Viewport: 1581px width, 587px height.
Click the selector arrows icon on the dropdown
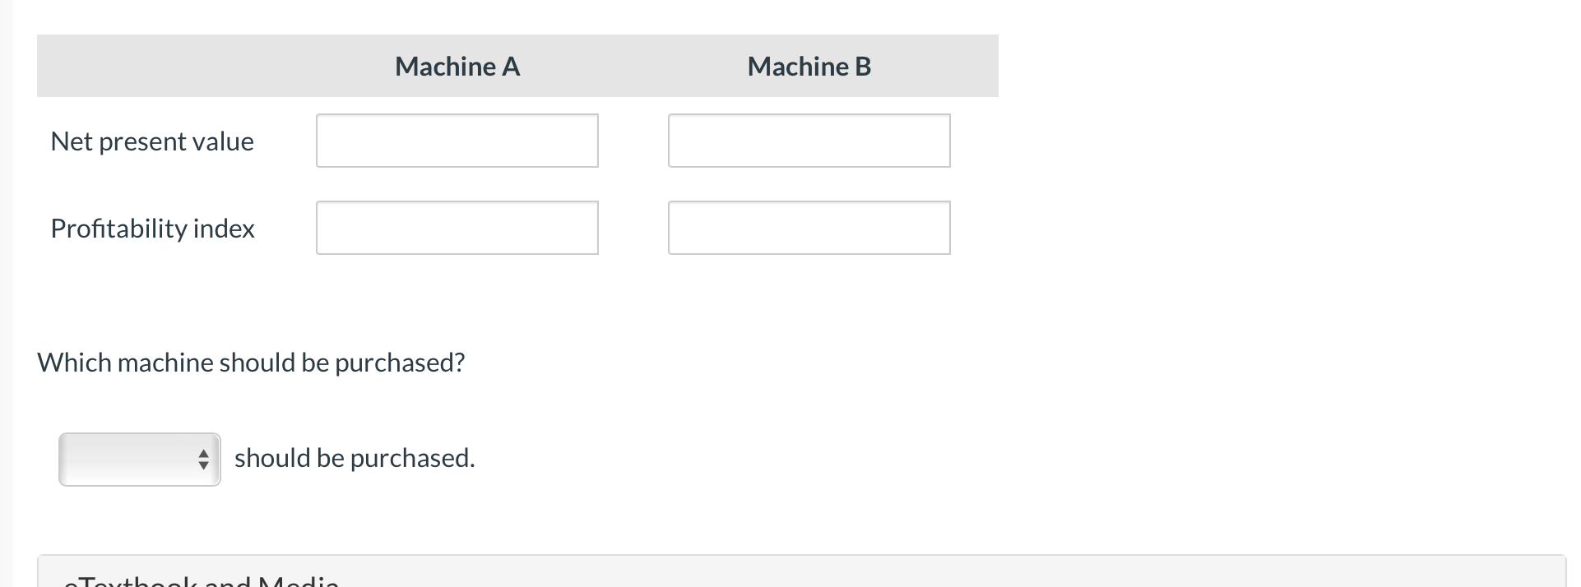click(204, 459)
